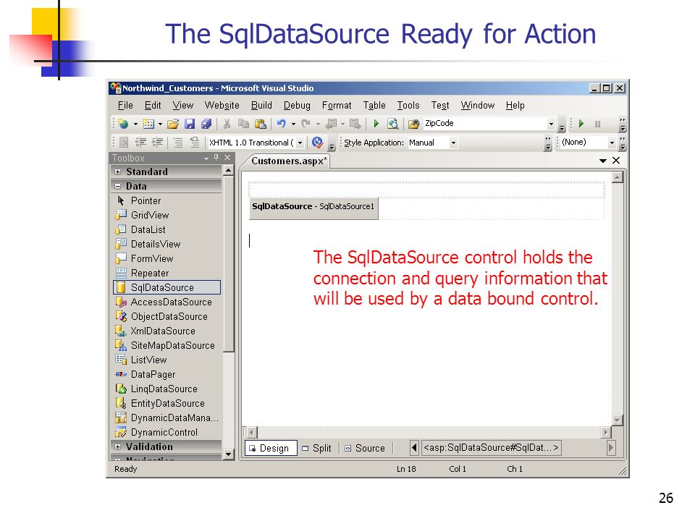Image resolution: width=695 pixels, height=521 pixels.
Task: Open the Format menu
Action: [x=337, y=106]
